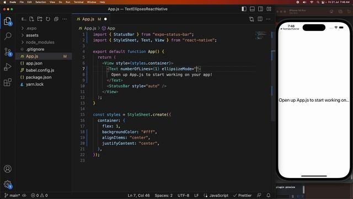Open the Edit menu
This screenshot has width=353, height=199.
29,2
